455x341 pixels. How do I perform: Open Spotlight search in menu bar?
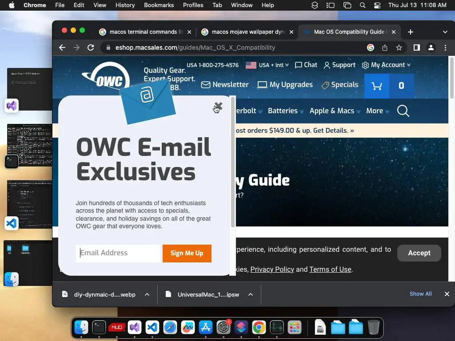pyautogui.click(x=363, y=5)
